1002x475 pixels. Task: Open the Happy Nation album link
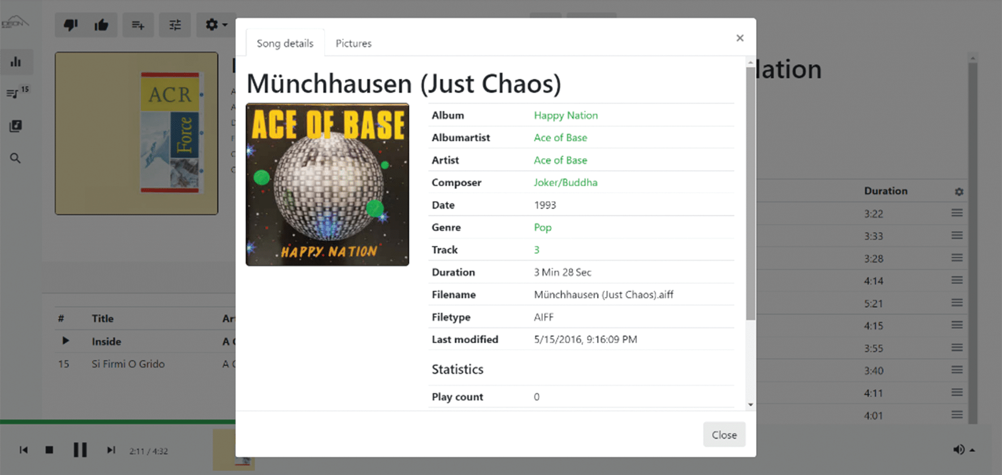(x=565, y=115)
